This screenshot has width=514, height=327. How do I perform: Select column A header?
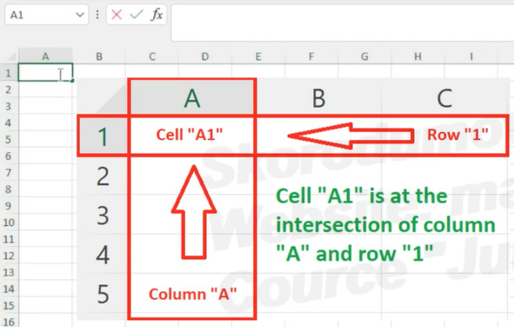point(45,57)
